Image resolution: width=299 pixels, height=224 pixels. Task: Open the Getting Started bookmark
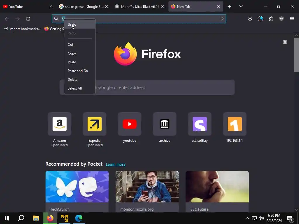tap(54, 29)
